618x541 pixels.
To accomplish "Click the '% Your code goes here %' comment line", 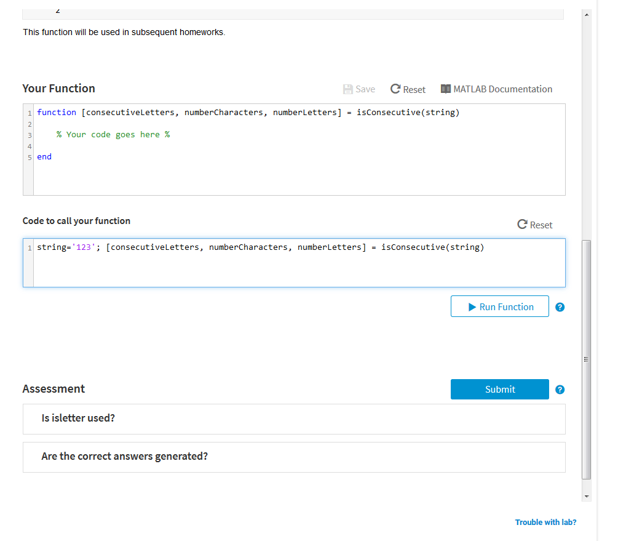I will tap(113, 135).
